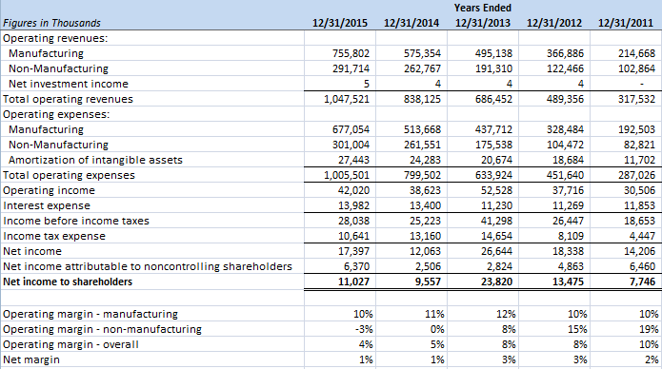Image resolution: width=662 pixels, height=369 pixels.
Task: Select net income value 26,644
Action: 496,251
